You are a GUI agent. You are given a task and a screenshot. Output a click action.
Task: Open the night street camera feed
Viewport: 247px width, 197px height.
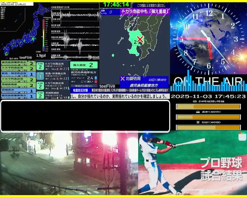69,163
